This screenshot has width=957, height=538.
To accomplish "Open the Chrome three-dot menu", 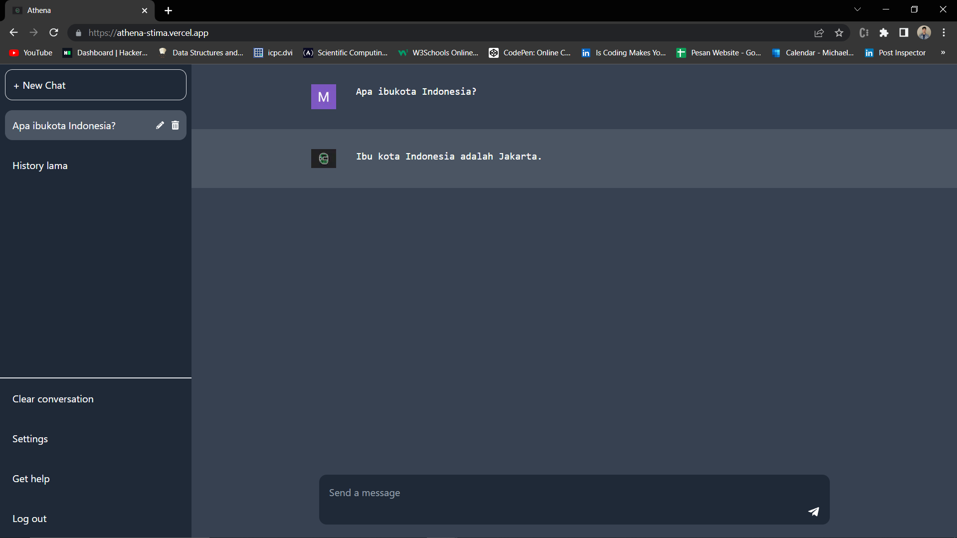I will 944,32.
